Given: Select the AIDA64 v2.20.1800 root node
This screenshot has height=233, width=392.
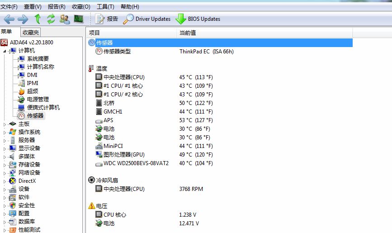Looking at the screenshot, I should 32,43.
